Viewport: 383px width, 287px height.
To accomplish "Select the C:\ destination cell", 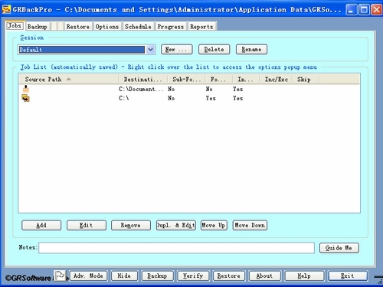I will click(x=124, y=98).
